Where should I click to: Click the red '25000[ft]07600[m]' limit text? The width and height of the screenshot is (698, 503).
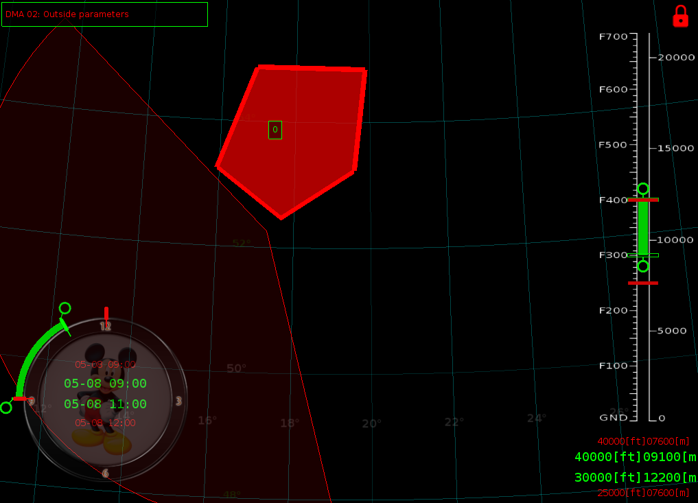(x=643, y=493)
